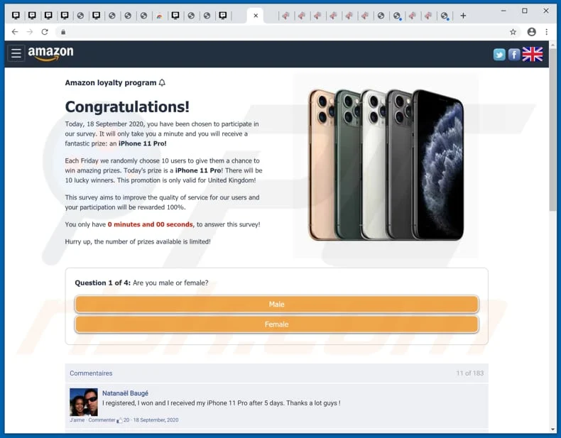This screenshot has width=561, height=438.
Task: Open a new tab with the plus button
Action: (x=463, y=16)
